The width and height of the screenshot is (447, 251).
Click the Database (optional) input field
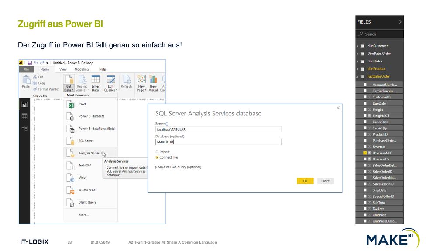coord(218,142)
